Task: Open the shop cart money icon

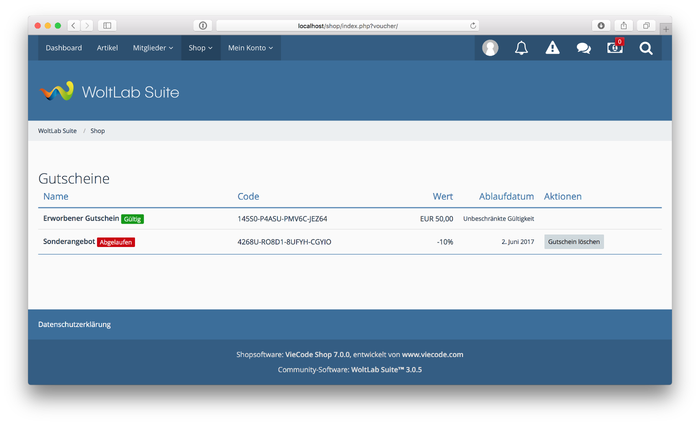Action: pos(614,48)
